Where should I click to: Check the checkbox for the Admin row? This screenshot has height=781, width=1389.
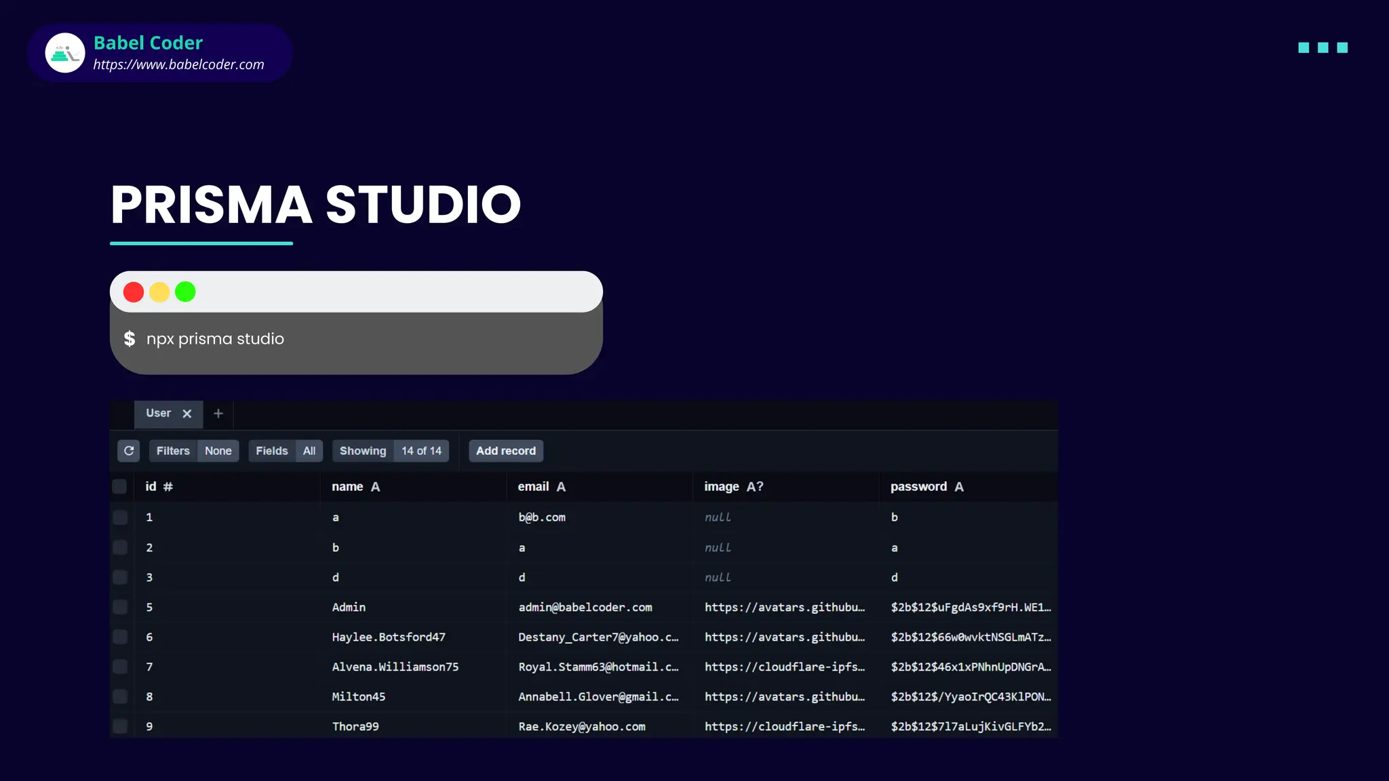click(x=120, y=607)
